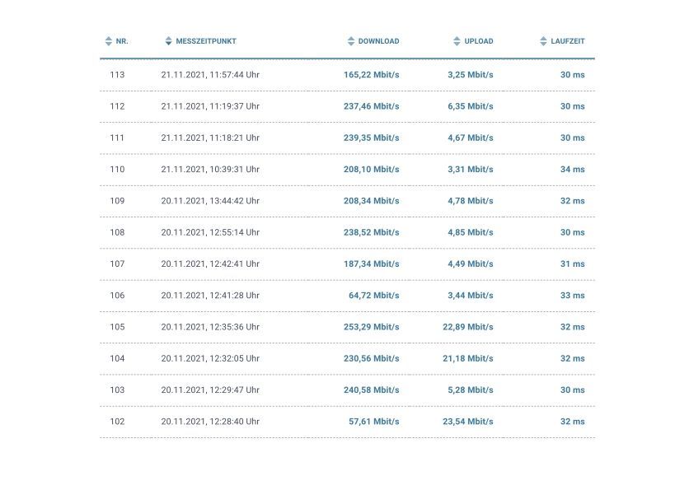Click the 22,89 Mbit/s upload value
This screenshot has height=490, width=694.
[x=467, y=327]
